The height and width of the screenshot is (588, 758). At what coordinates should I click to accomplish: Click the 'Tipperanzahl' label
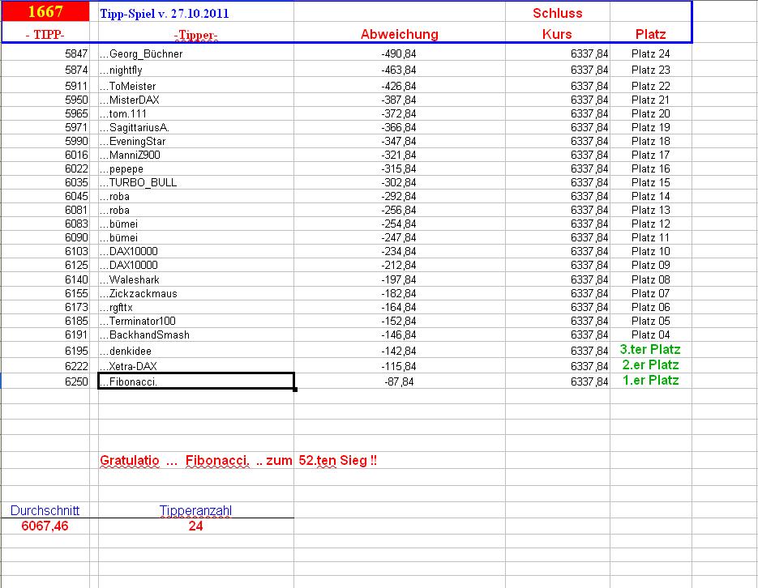(196, 510)
